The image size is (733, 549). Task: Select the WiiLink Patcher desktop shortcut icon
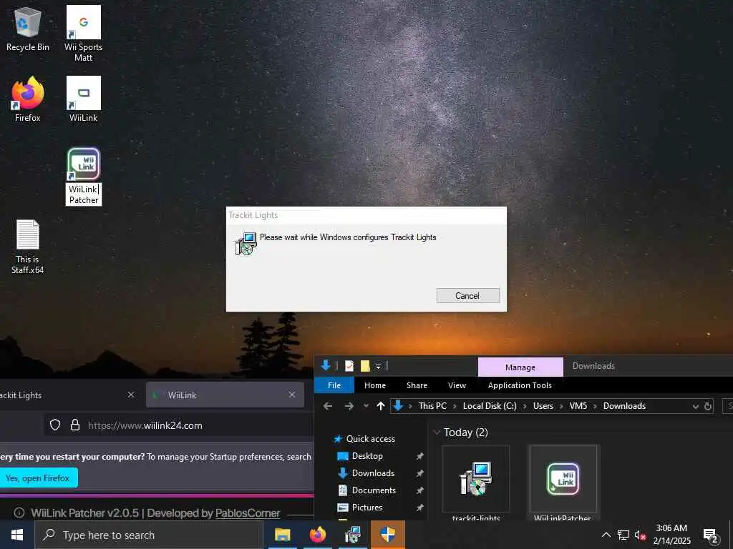click(84, 164)
